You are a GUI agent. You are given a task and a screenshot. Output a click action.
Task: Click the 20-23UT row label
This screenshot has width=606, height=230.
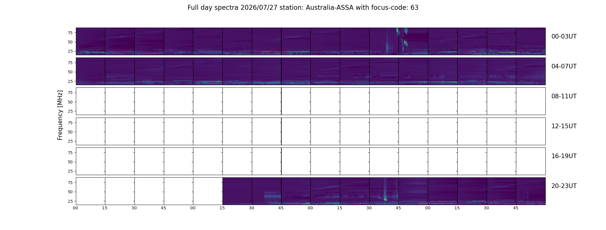pos(564,186)
